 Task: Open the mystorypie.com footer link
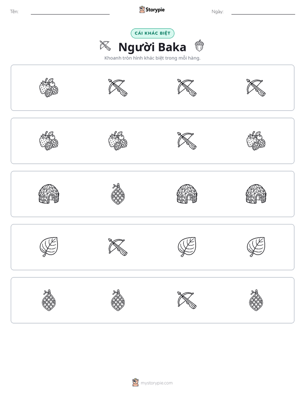(156, 383)
